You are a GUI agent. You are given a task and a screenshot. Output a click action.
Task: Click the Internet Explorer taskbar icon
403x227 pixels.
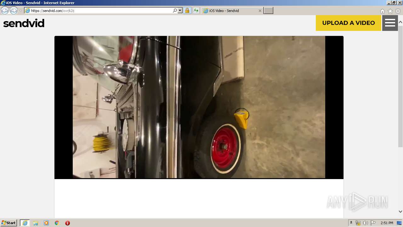coord(25,223)
